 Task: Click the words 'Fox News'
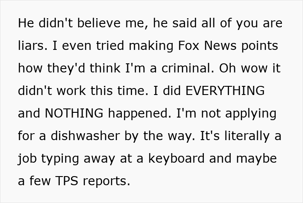207,46
